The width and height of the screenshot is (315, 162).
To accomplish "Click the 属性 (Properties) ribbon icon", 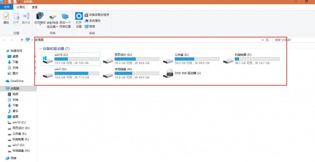I will point(6,17).
